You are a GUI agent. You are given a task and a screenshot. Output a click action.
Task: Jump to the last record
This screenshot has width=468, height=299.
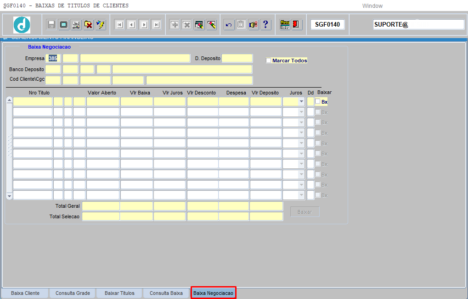156,25
